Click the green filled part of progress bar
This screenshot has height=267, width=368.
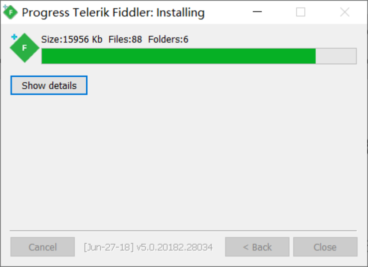click(179, 56)
